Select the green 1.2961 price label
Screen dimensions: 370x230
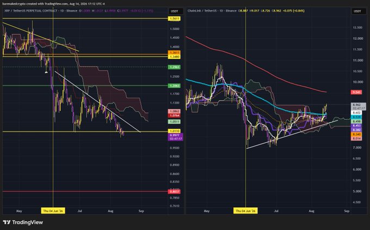pyautogui.click(x=174, y=67)
